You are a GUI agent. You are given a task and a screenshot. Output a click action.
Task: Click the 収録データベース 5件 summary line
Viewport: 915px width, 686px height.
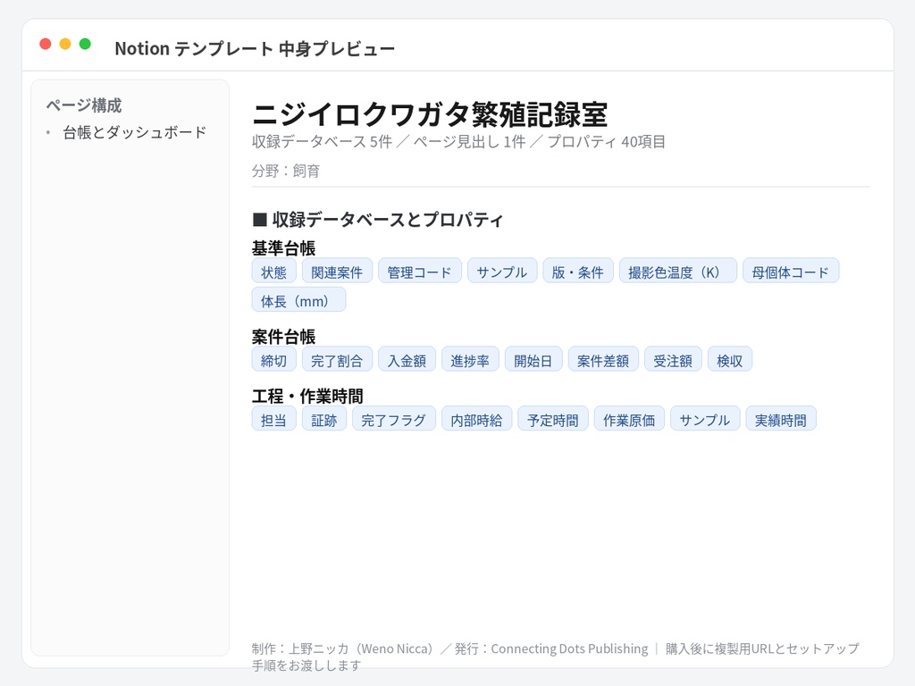[x=458, y=142]
